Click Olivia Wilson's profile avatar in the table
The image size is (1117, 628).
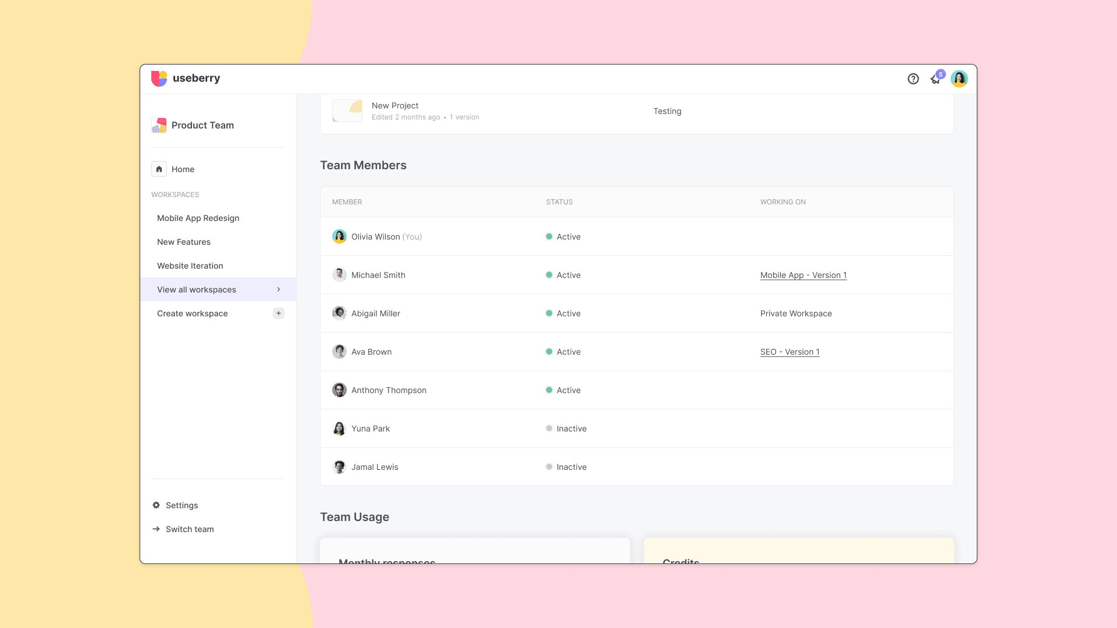(339, 236)
